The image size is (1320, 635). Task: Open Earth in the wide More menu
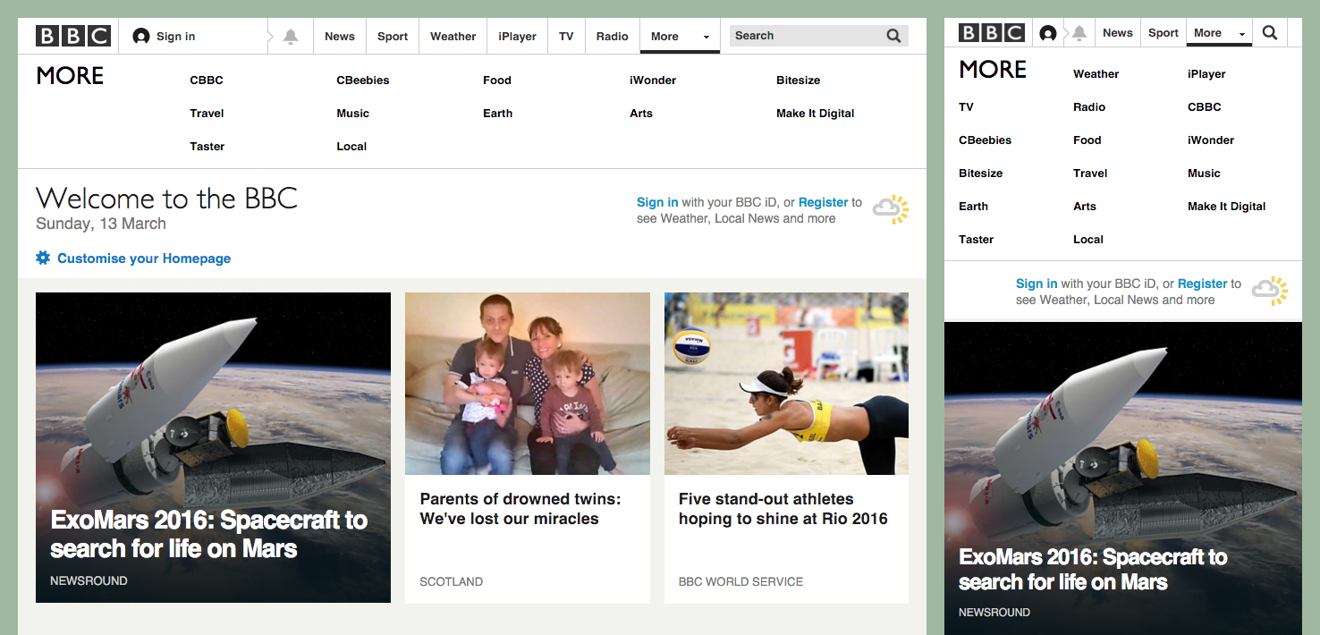498,114
